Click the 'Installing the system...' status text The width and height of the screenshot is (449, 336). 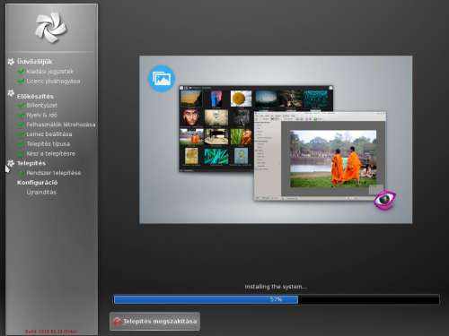(276, 287)
